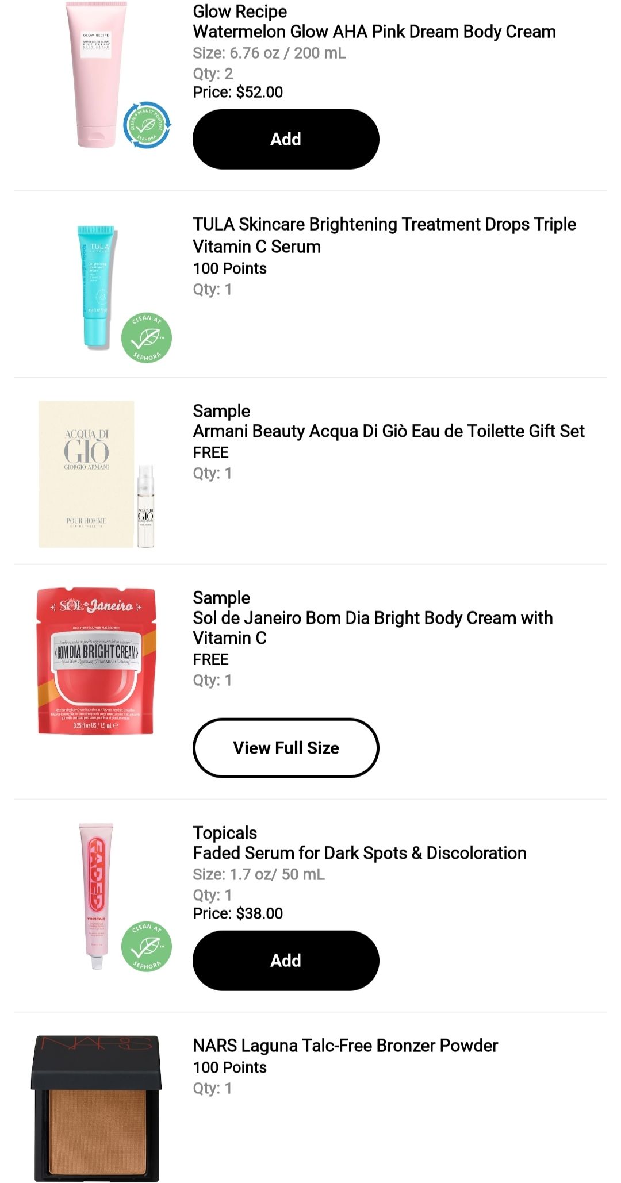Tap Clean at Sephora badge on Topicals
The height and width of the screenshot is (1183, 621).
click(x=147, y=946)
